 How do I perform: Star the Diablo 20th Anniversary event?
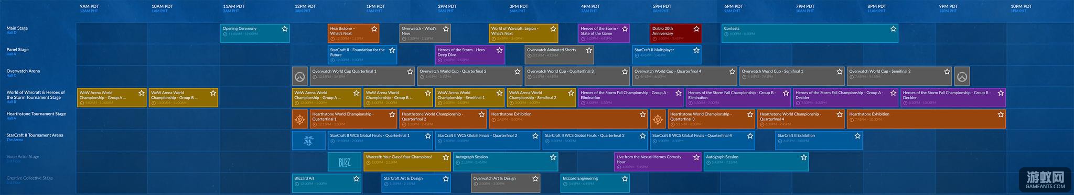coord(696,29)
